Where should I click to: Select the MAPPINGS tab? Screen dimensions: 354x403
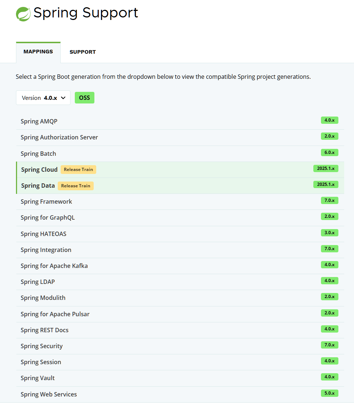(x=38, y=52)
